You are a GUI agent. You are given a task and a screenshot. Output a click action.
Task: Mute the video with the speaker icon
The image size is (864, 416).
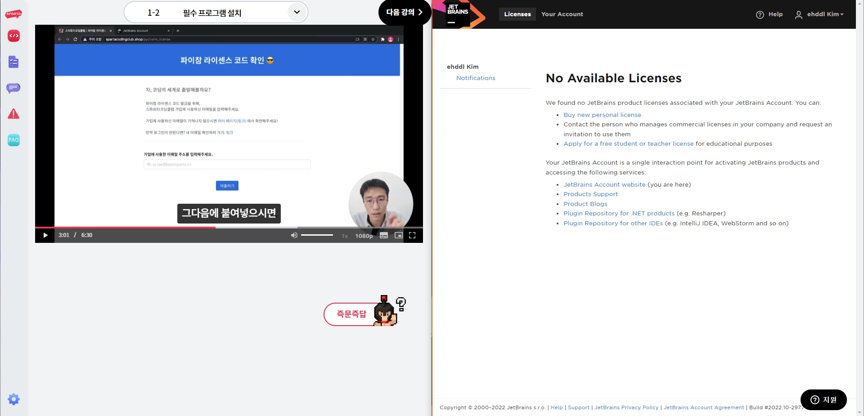[x=294, y=235]
